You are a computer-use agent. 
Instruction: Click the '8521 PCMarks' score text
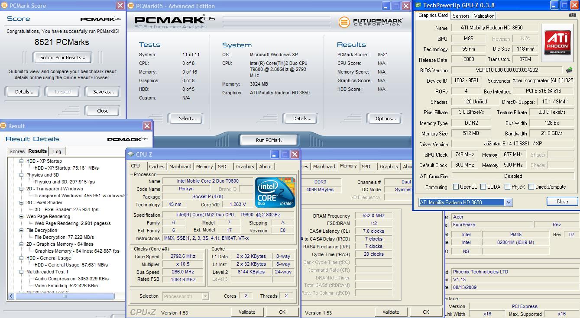click(x=62, y=42)
